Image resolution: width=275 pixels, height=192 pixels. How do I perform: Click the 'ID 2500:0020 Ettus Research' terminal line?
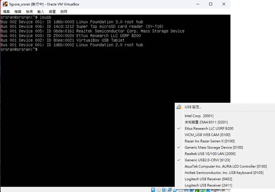[x=71, y=36]
